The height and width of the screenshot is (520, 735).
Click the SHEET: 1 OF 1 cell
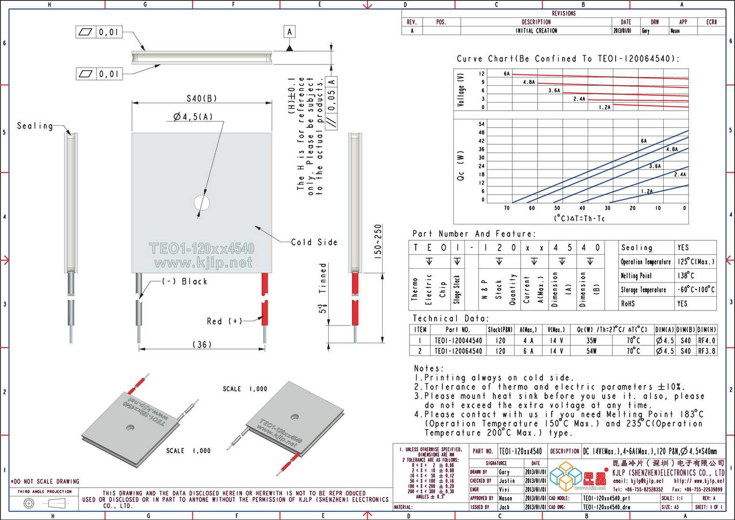709,507
